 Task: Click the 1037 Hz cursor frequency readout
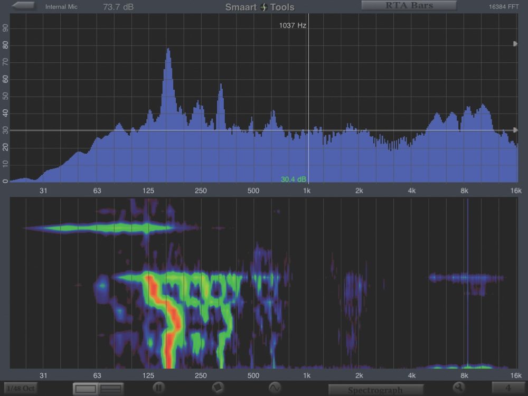pyautogui.click(x=293, y=25)
